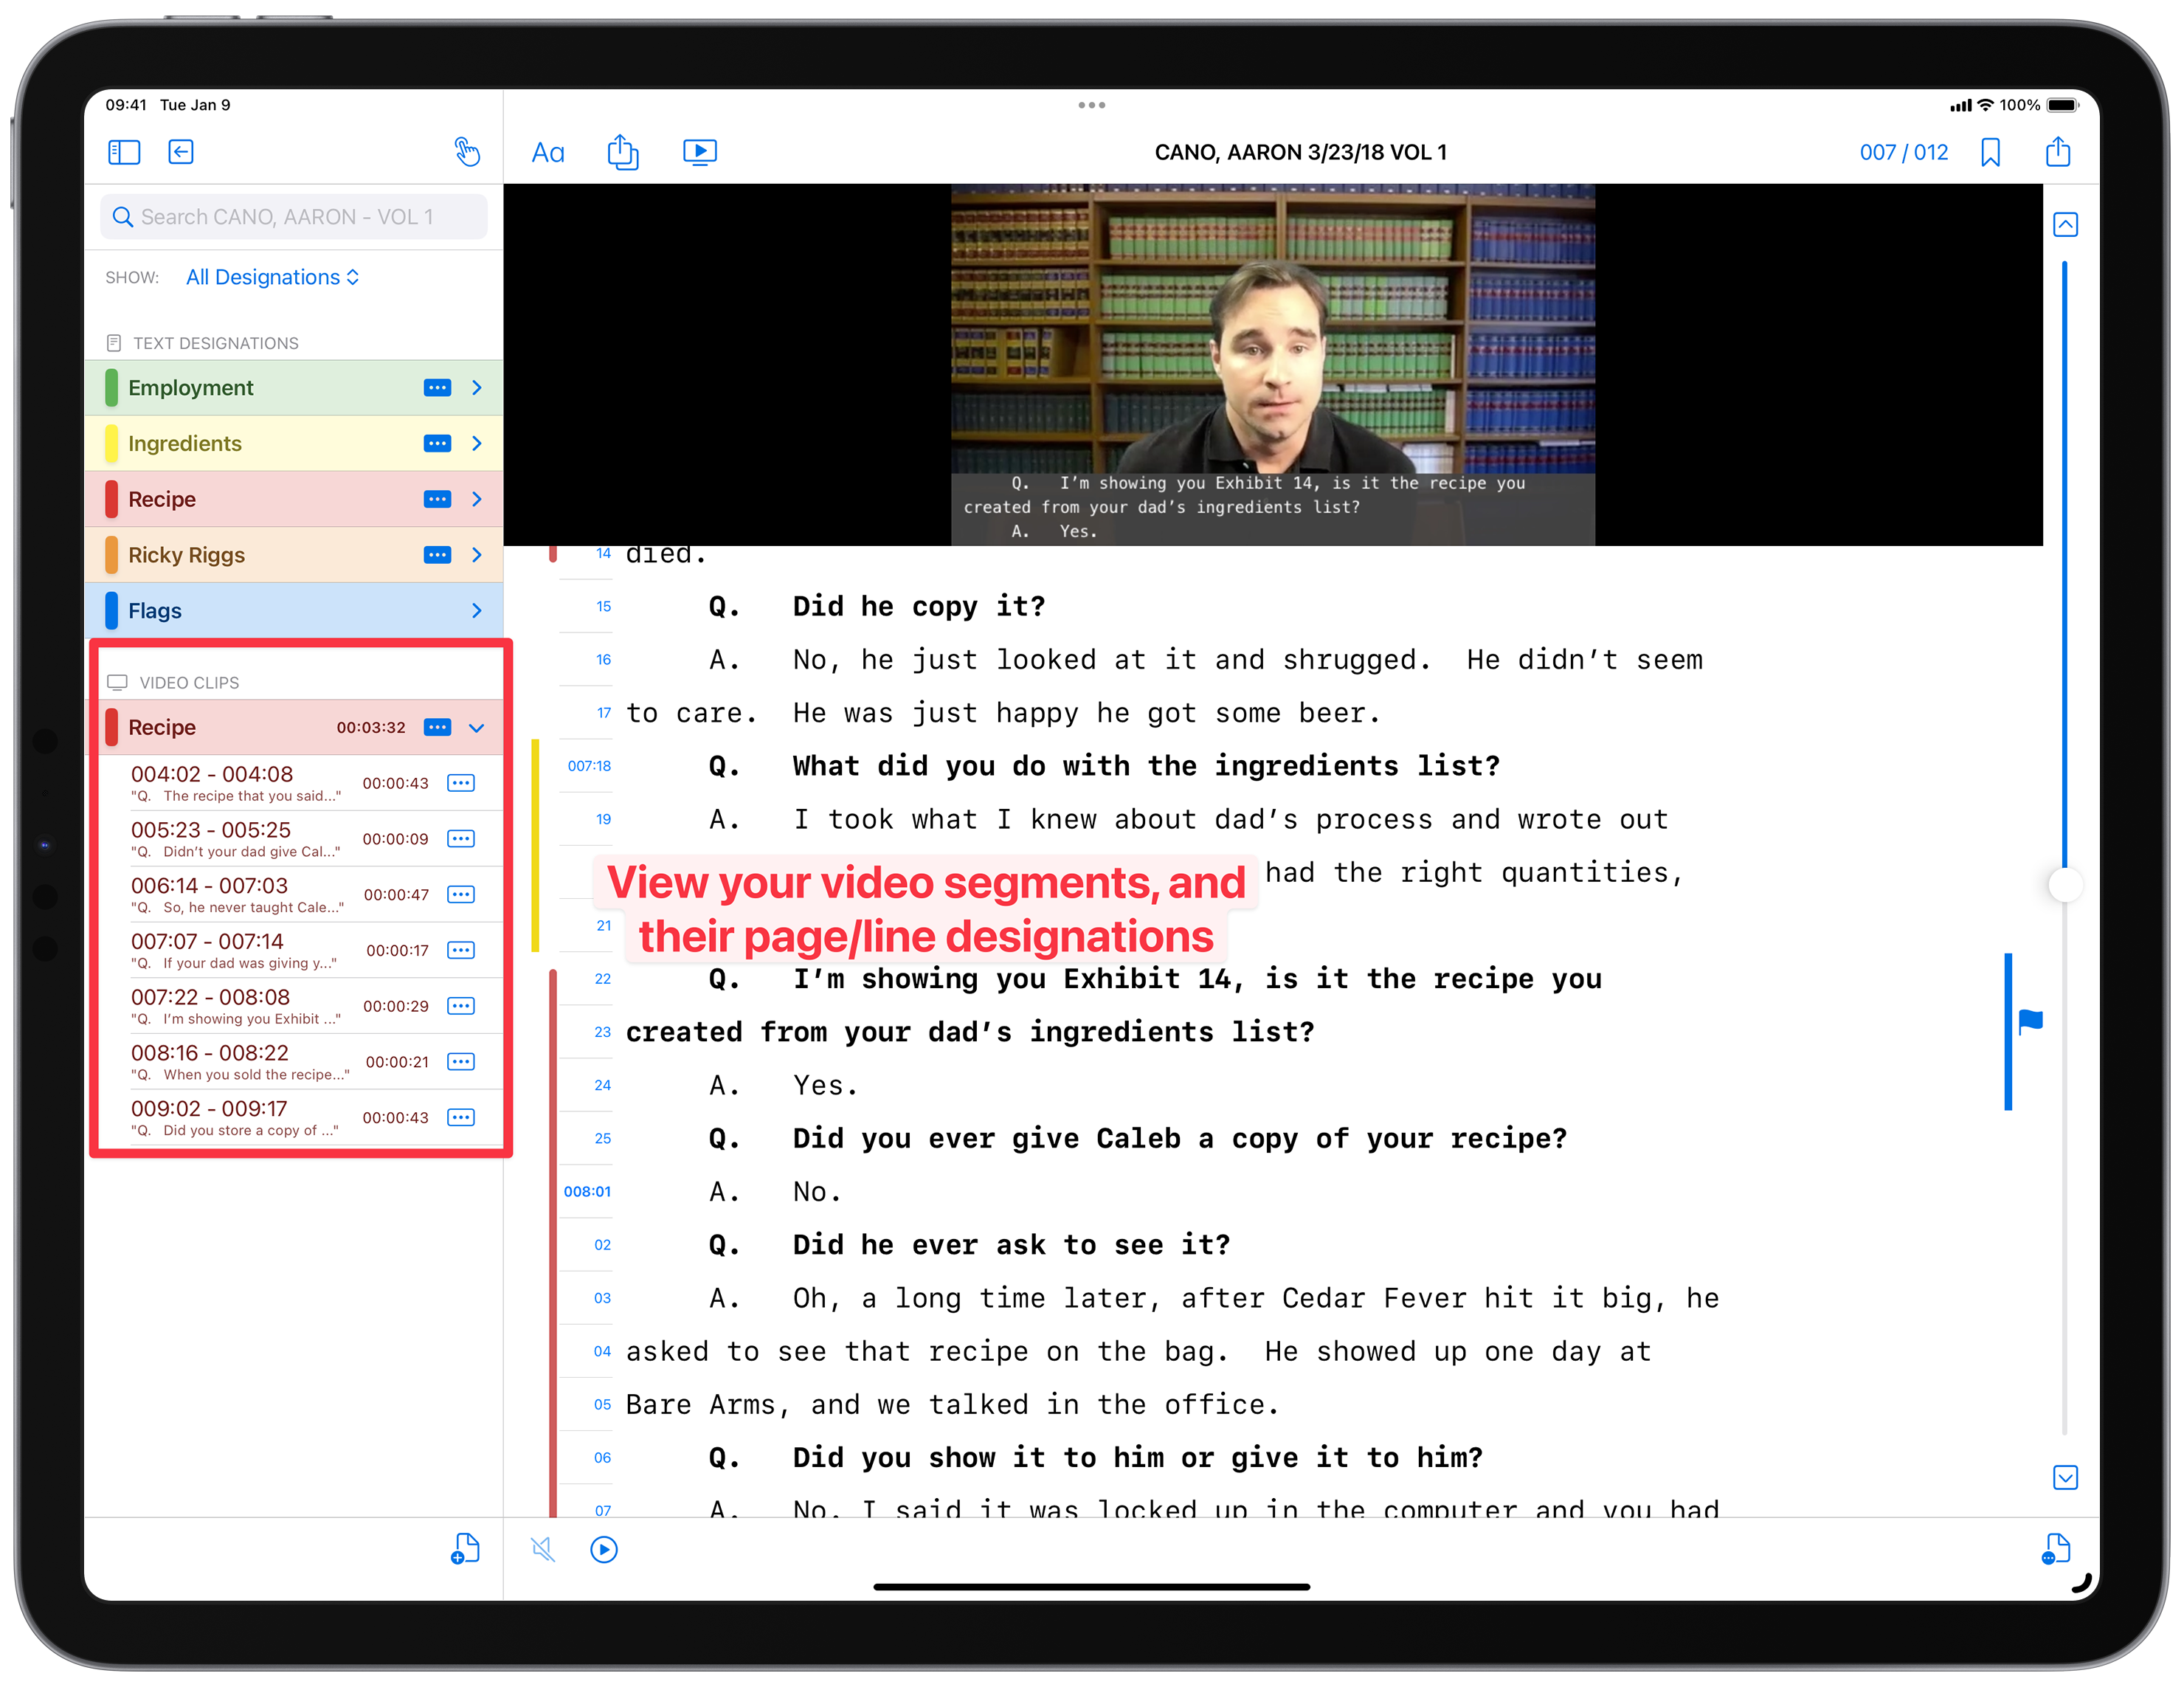The width and height of the screenshot is (2184, 1690).
Task: Tap the touch gesture hand icon
Action: 467,152
